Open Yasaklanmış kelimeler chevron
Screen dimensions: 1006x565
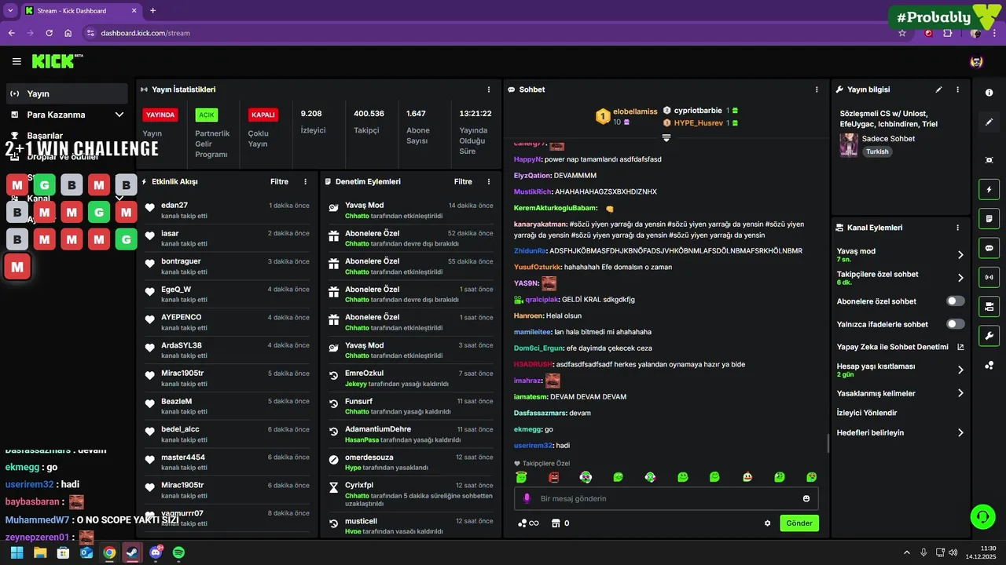(x=960, y=393)
